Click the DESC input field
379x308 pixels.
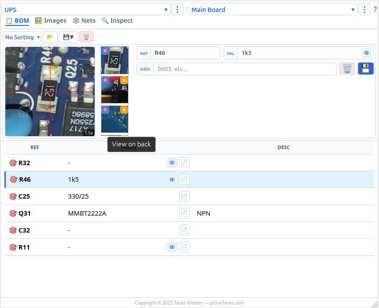245,69
